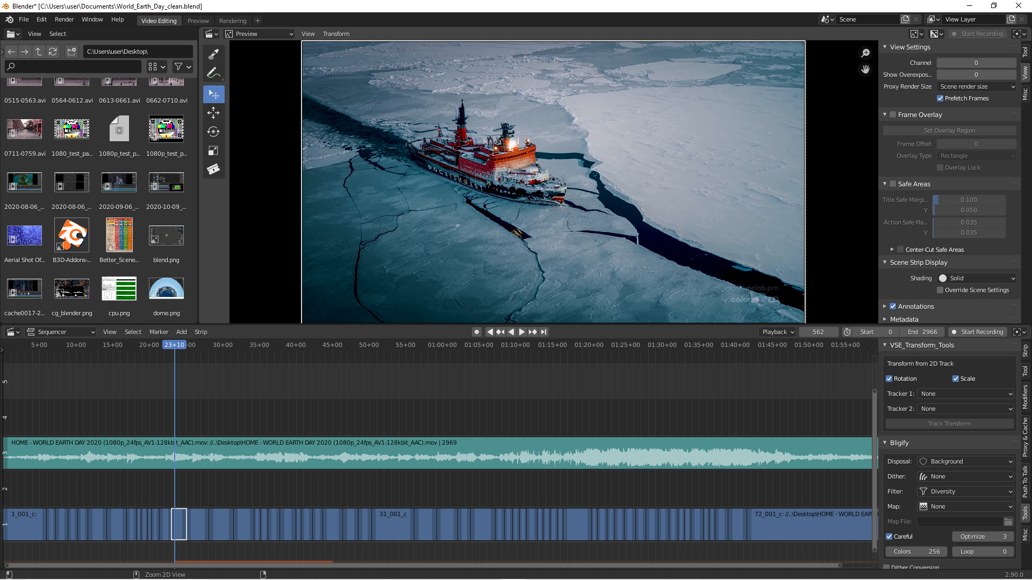Screen dimensions: 1032x580
Task: Open Transform menu in preview header
Action: (336, 34)
